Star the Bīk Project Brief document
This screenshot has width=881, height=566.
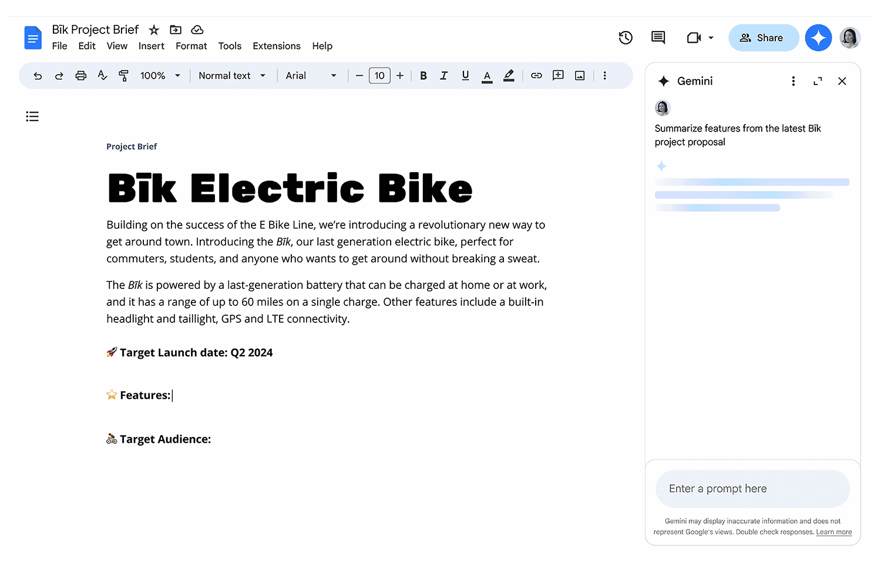[x=154, y=30]
